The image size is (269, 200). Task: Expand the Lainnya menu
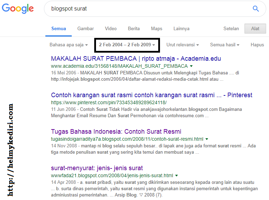[181, 28]
